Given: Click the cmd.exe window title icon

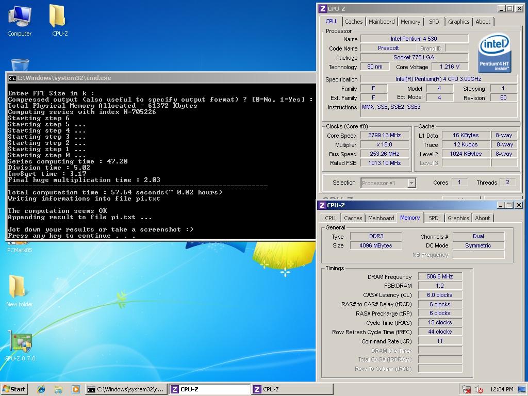Looking at the screenshot, I should 12,78.
